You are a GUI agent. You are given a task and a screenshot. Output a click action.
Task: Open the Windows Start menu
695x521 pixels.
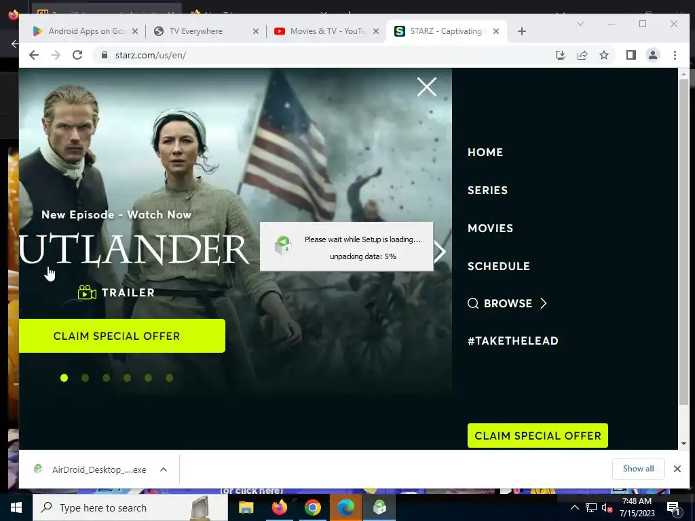click(x=16, y=507)
